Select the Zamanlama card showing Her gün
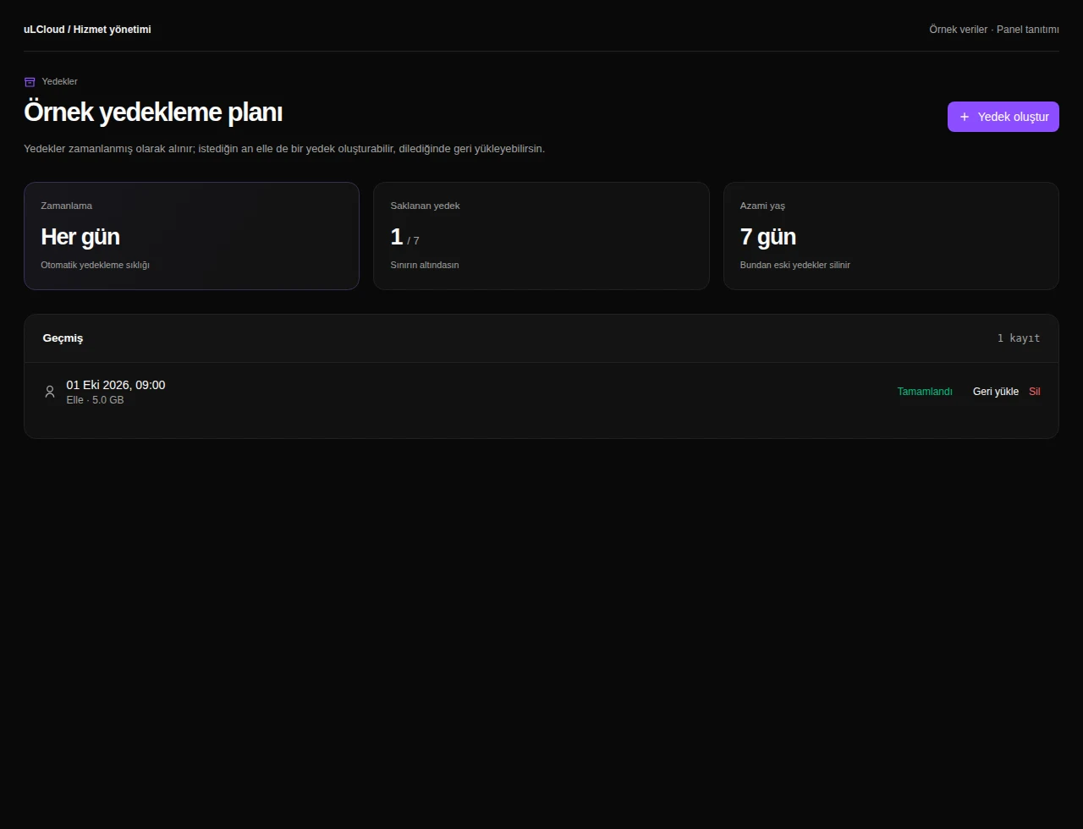 (191, 236)
